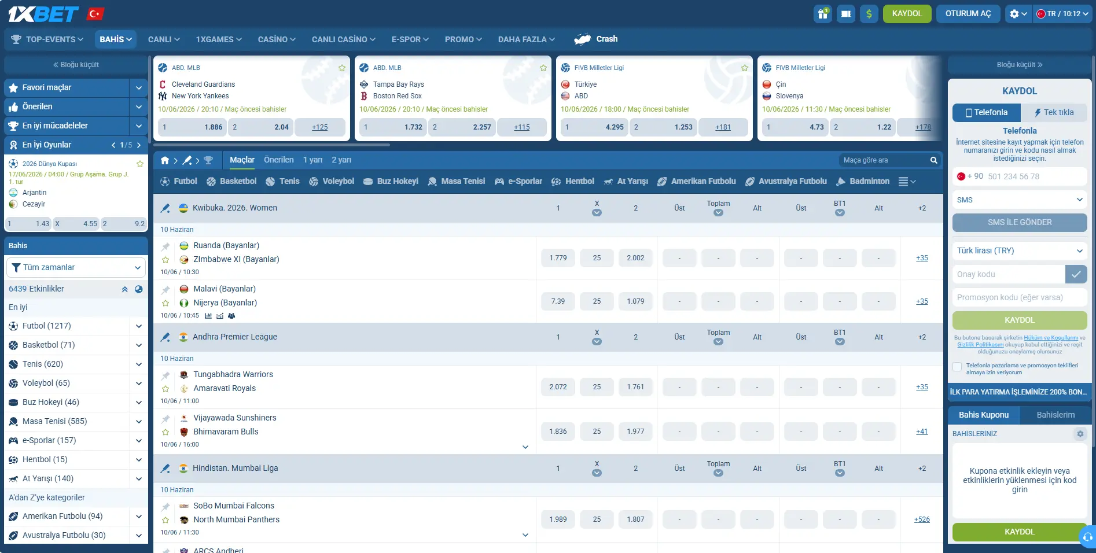Select Masa Tenisi in the sports filter bar

click(x=457, y=182)
